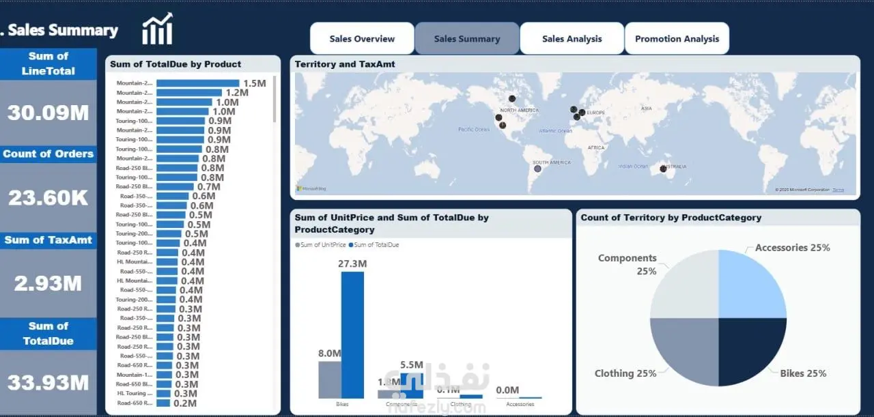Select the South America territory dot
The height and width of the screenshot is (417, 874).
(x=537, y=169)
